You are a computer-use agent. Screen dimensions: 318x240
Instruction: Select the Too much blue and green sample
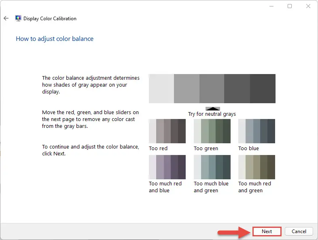coord(212,167)
